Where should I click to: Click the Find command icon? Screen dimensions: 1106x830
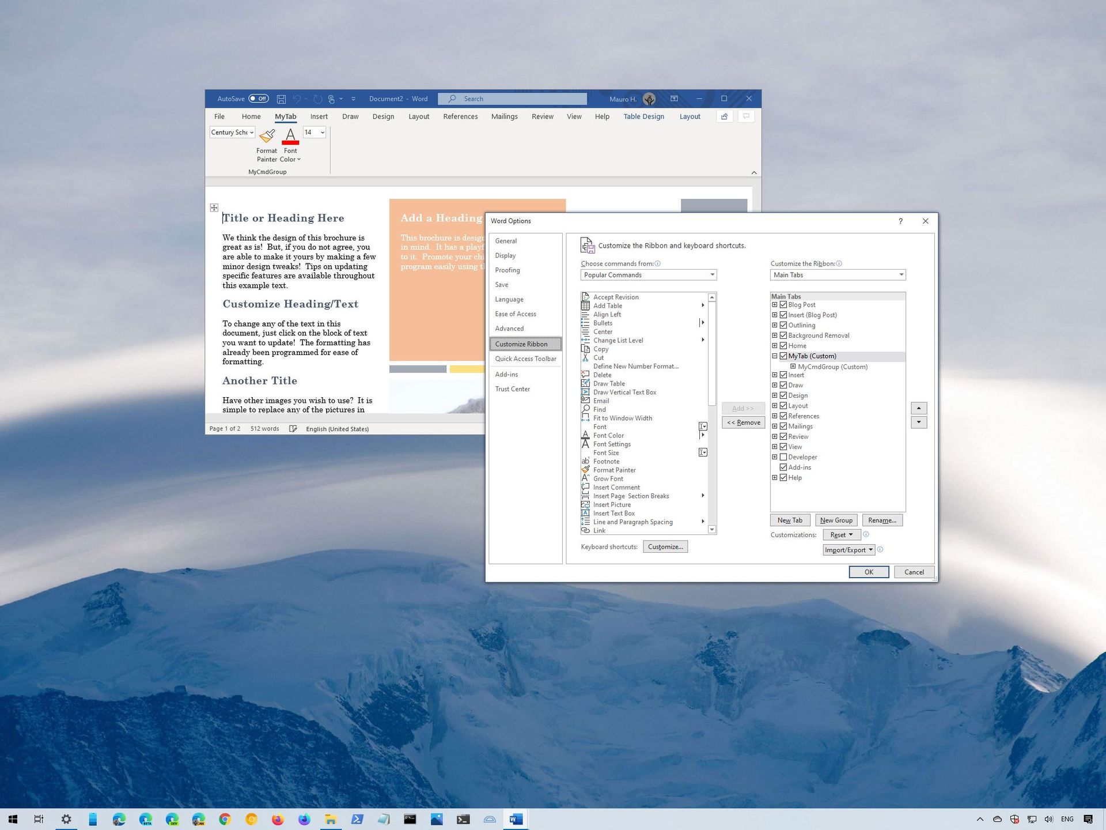tap(586, 409)
